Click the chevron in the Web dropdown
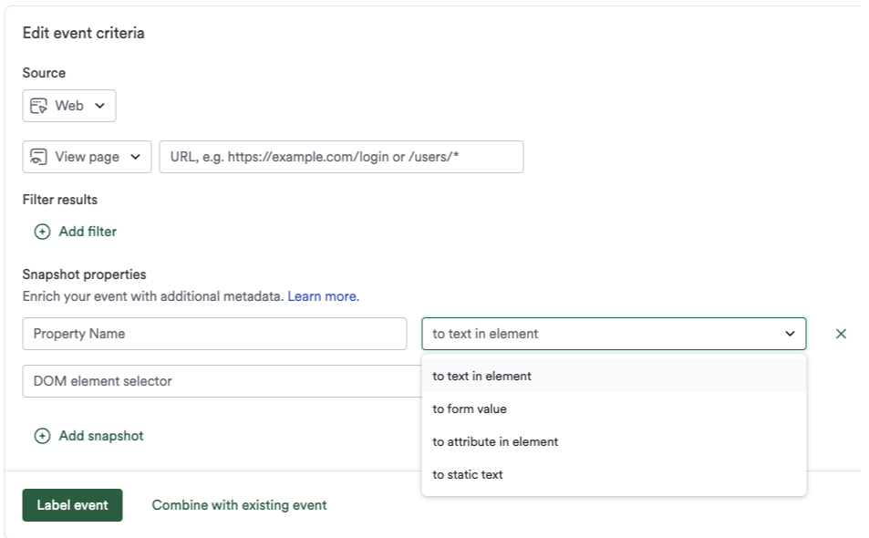 click(99, 106)
